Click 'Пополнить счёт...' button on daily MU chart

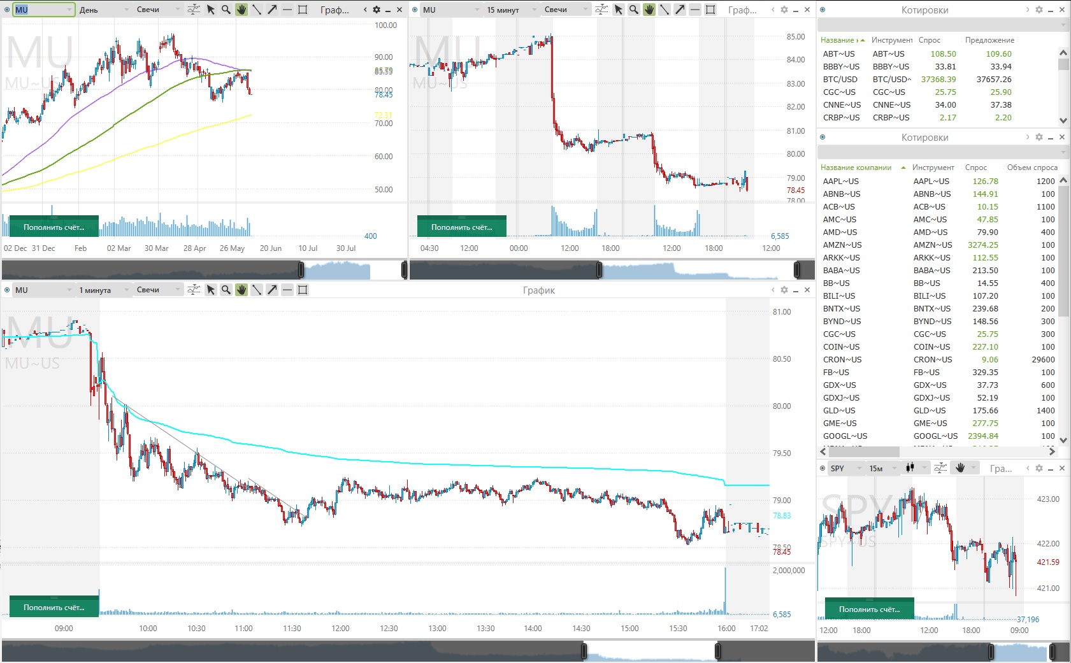click(x=54, y=227)
